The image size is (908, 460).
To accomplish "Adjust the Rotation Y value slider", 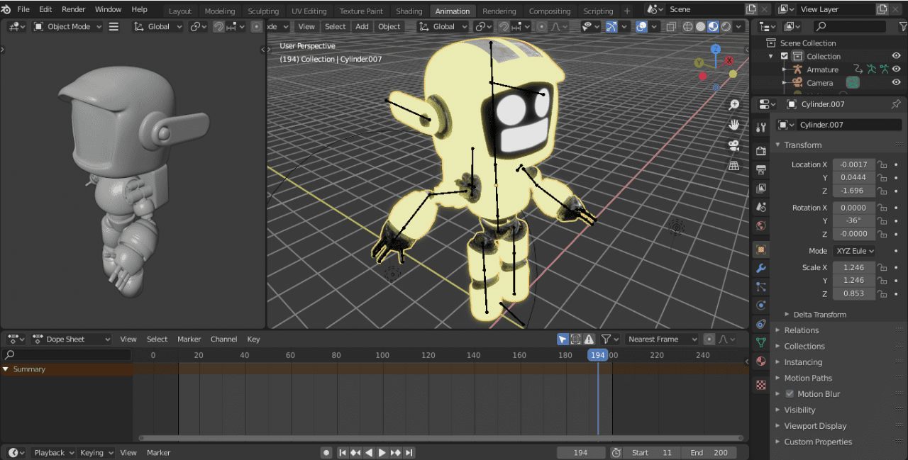I will pos(853,220).
